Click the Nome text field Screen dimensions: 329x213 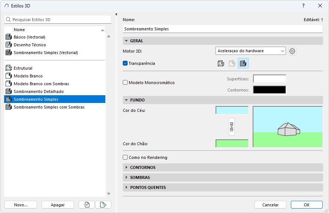[x=223, y=29]
